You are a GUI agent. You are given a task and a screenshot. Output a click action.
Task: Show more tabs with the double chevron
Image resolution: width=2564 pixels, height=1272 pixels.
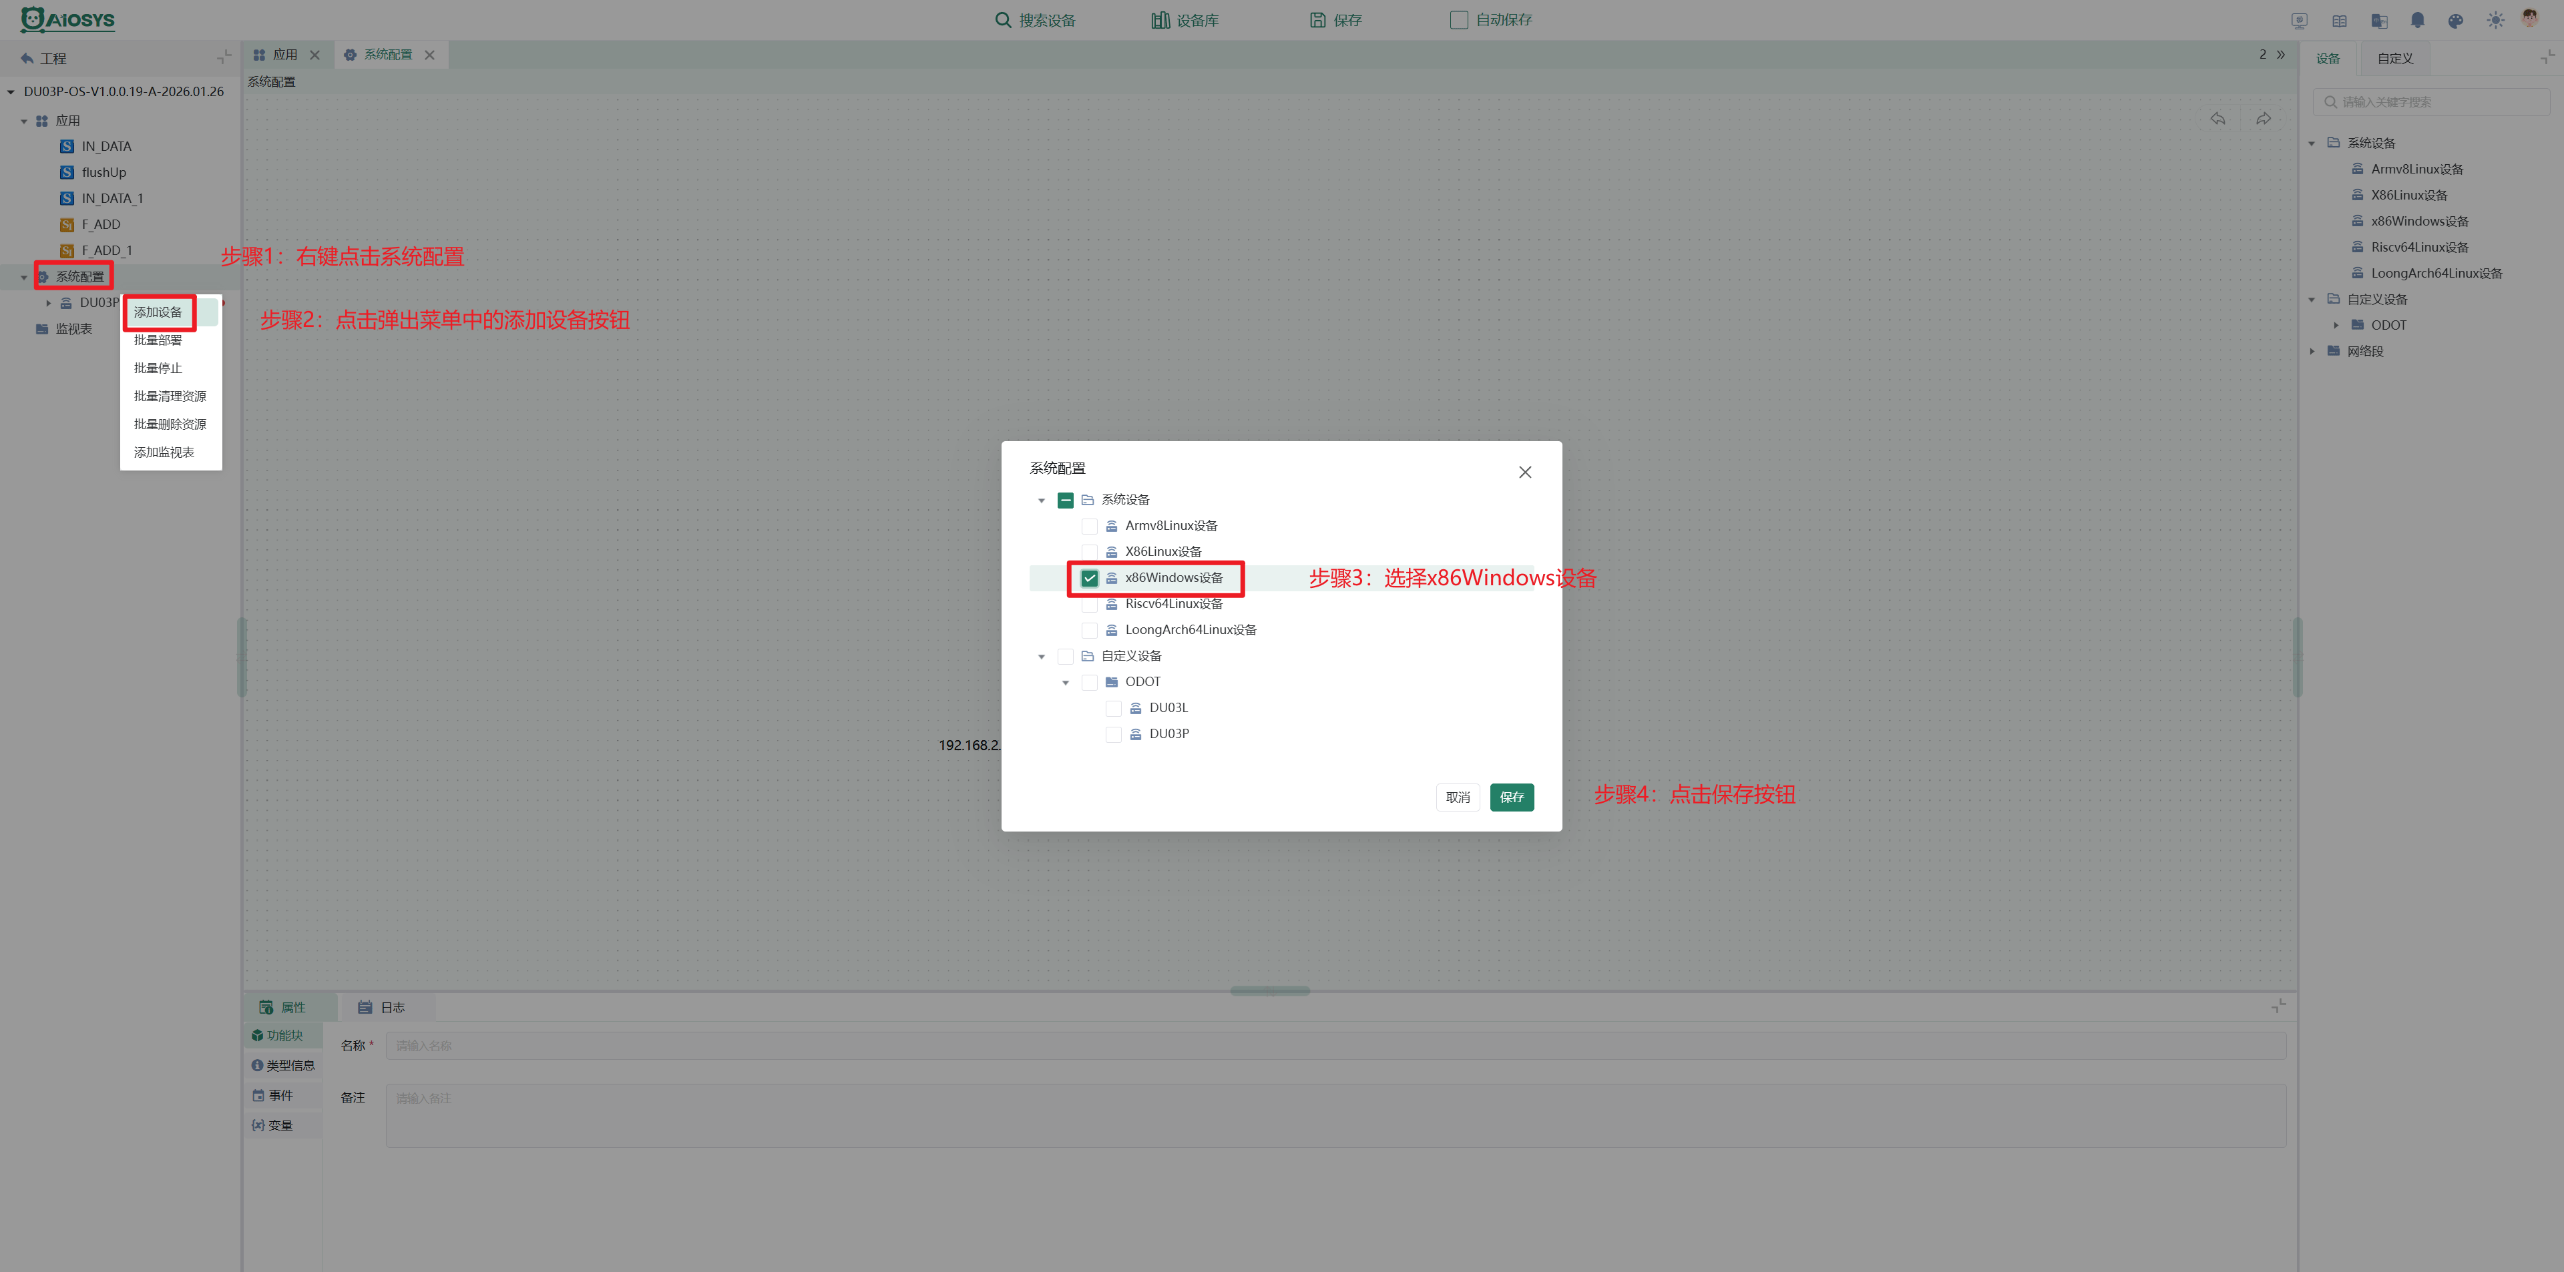2280,55
